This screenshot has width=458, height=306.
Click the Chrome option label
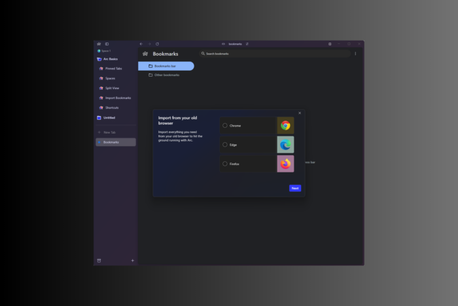point(235,126)
